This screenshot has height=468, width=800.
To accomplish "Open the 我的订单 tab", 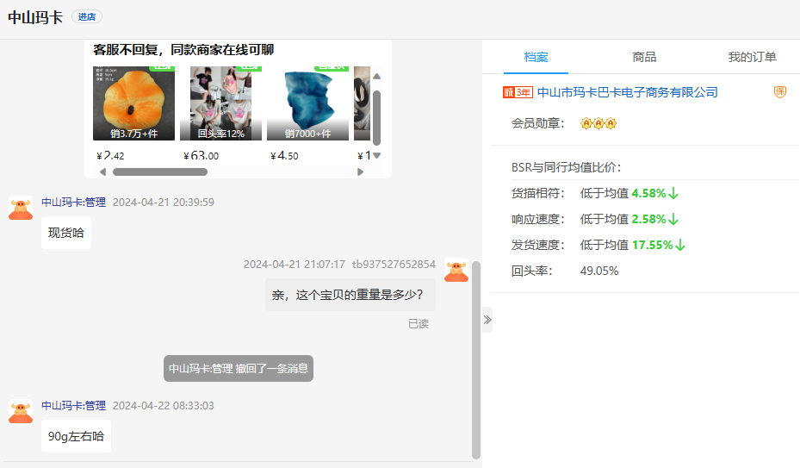I will click(x=752, y=57).
